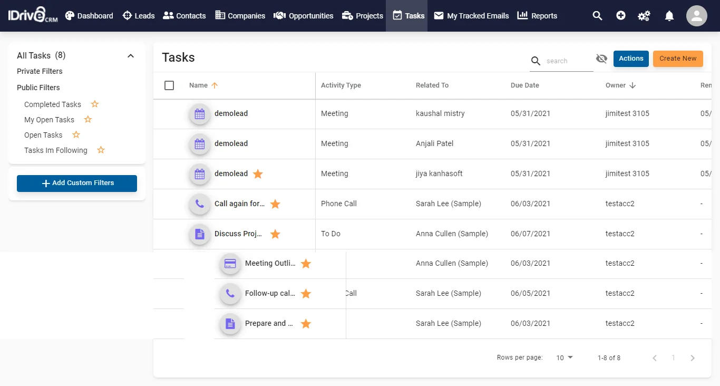Viewport: 720px width, 386px height.
Task: Unstar the Call again for task
Action: coord(275,204)
